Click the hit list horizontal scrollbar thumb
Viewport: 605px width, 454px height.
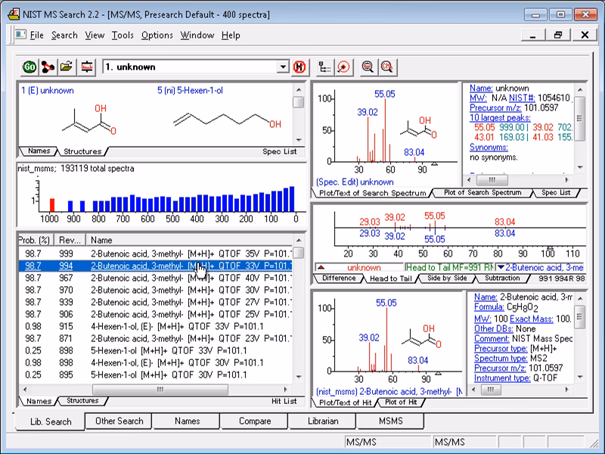pos(160,390)
